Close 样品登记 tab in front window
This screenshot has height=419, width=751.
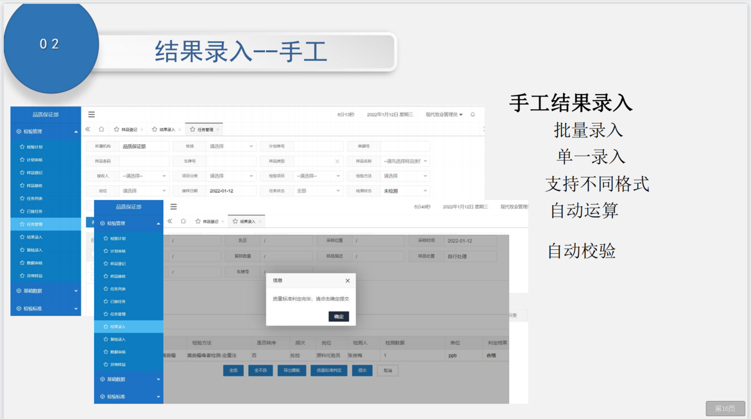pos(223,222)
